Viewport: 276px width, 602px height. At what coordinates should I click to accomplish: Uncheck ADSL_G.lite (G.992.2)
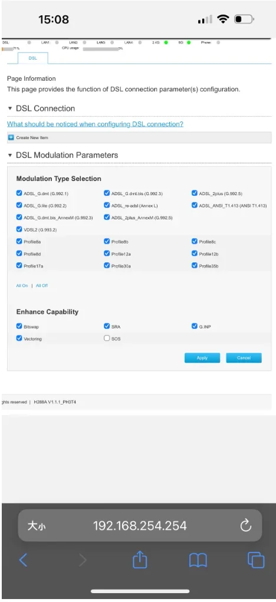pyautogui.click(x=19, y=205)
